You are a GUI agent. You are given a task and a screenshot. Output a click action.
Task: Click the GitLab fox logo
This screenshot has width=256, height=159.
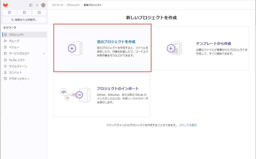tap(5, 5)
